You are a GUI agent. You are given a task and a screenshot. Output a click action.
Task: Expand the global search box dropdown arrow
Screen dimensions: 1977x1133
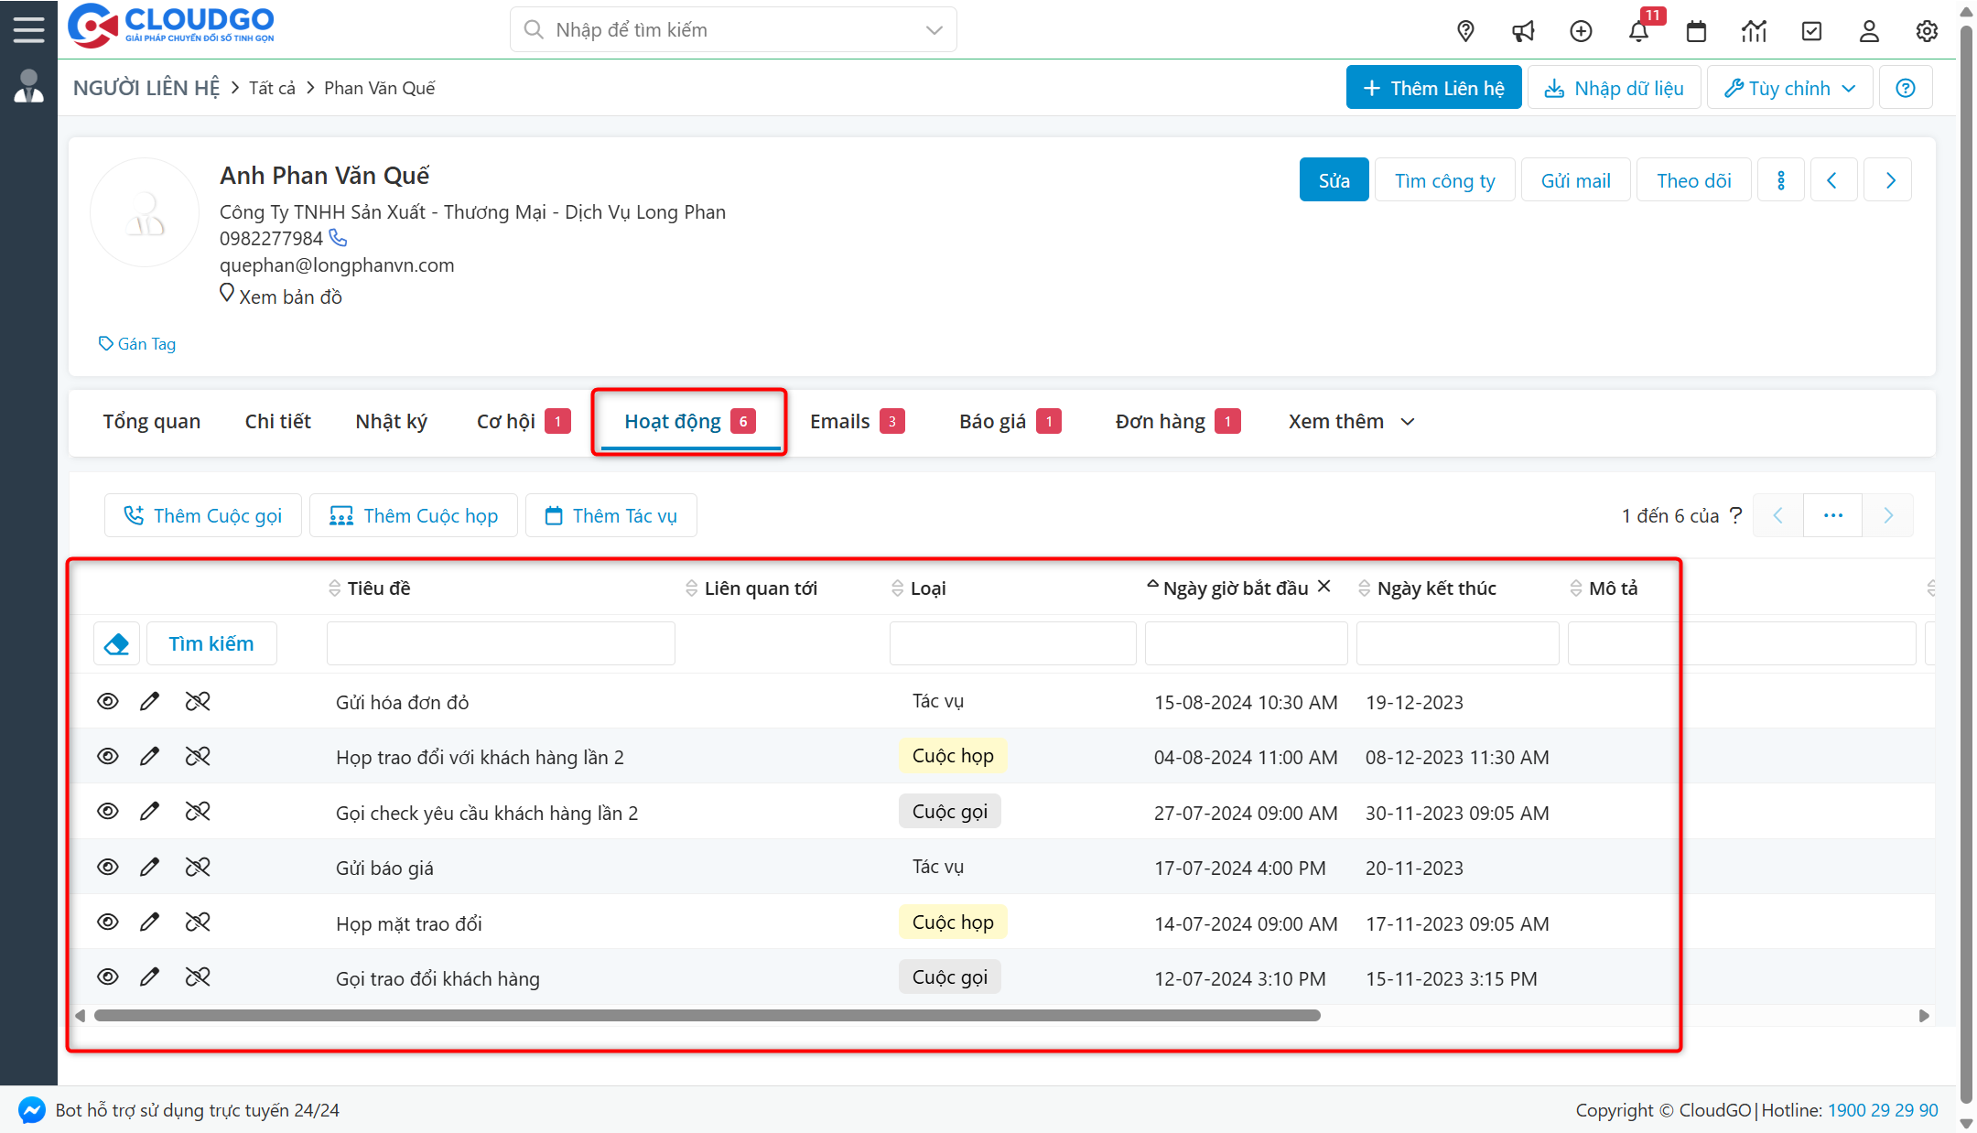(934, 30)
